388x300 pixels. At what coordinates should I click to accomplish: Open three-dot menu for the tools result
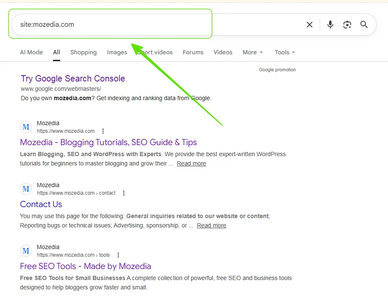(118, 255)
